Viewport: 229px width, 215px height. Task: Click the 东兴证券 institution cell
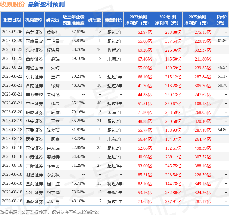point(34,50)
